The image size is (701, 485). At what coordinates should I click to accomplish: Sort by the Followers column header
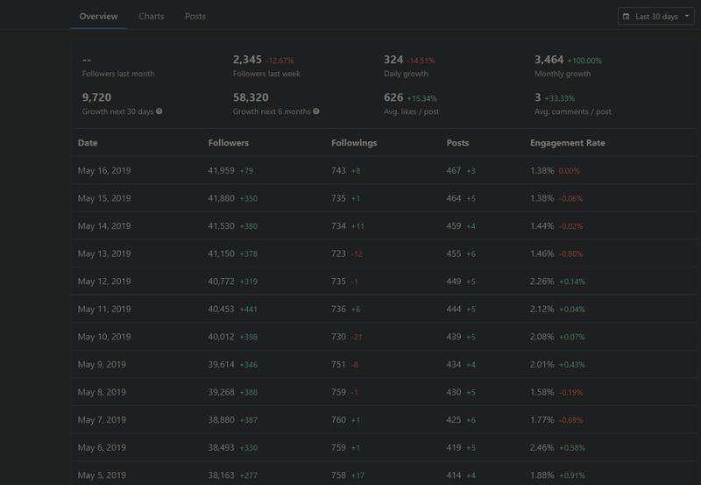tap(229, 143)
